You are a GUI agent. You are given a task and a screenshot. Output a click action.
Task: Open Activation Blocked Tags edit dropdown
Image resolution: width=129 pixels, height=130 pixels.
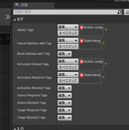click(x=64, y=88)
